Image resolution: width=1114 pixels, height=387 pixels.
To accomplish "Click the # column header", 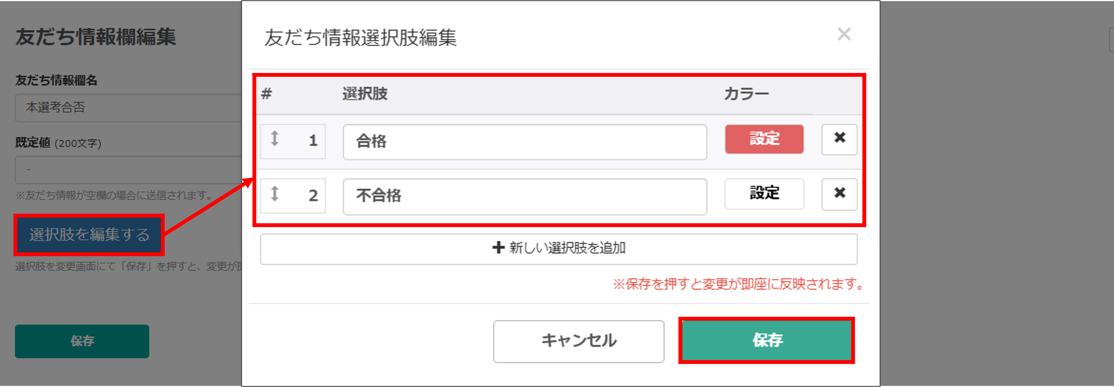I will pos(266,94).
